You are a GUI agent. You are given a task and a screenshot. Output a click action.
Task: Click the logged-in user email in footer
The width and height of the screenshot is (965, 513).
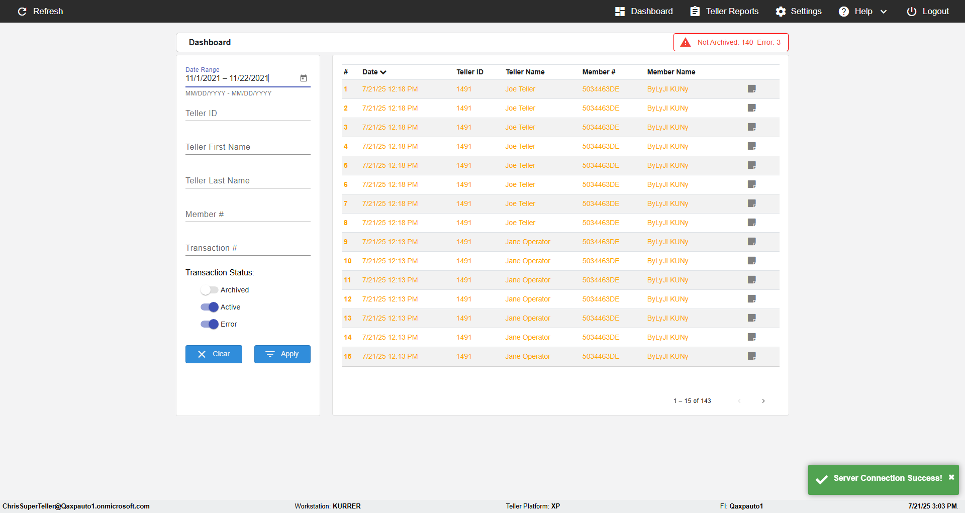pyautogui.click(x=76, y=506)
